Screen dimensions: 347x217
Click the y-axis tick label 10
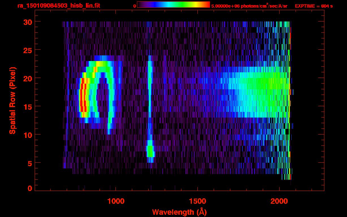tap(27, 135)
